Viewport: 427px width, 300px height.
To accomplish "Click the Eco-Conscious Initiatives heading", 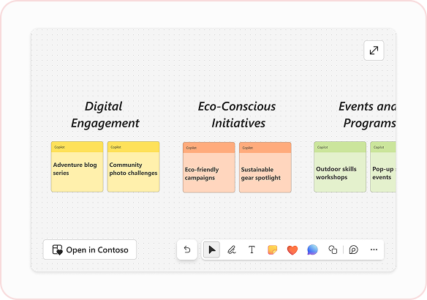I will [x=237, y=115].
